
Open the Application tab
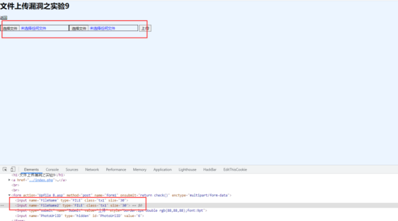pyautogui.click(x=163, y=170)
